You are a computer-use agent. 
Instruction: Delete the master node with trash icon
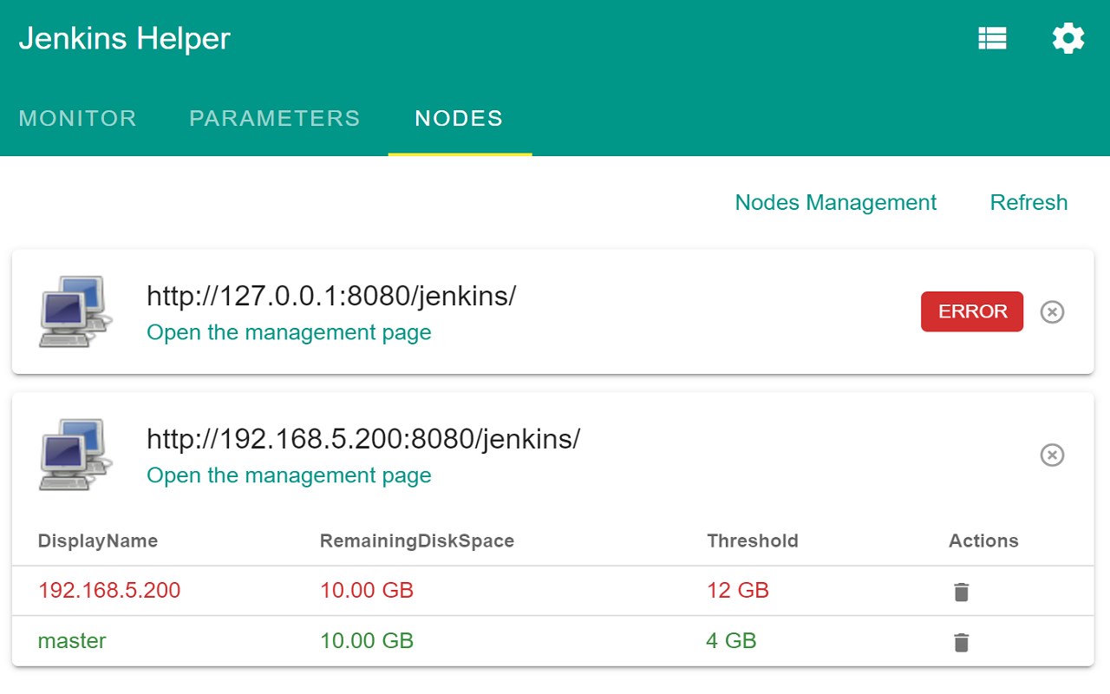tap(961, 642)
